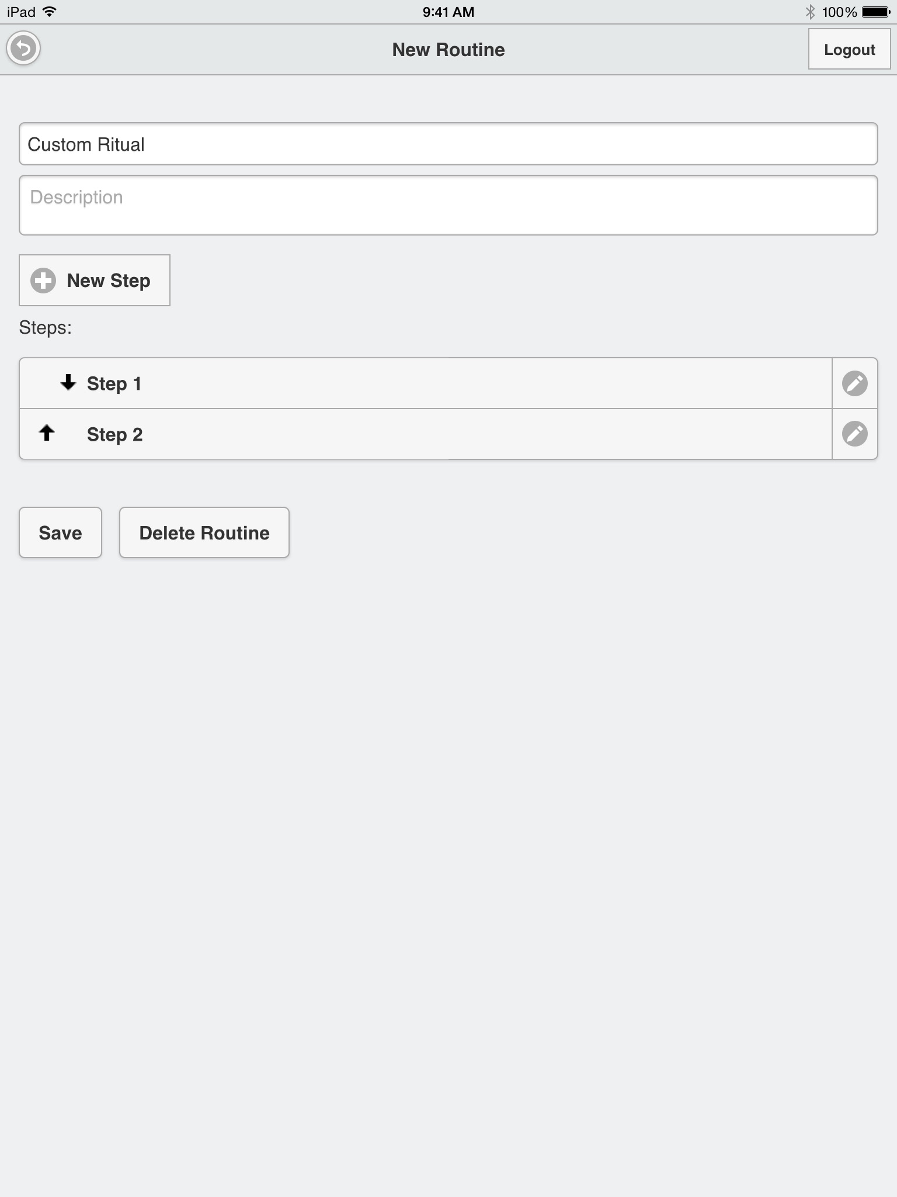Click into the Description field
Image resolution: width=897 pixels, height=1197 pixels.
tap(448, 205)
